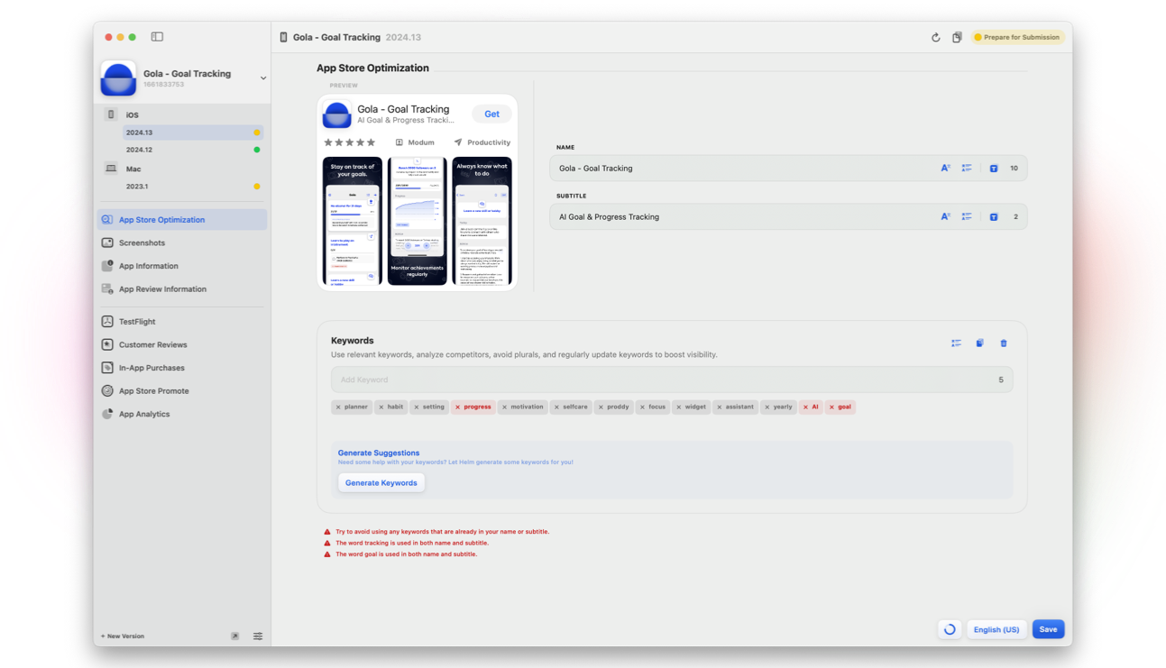Click the refresh icon in title bar
This screenshot has width=1166, height=668.
coord(935,38)
